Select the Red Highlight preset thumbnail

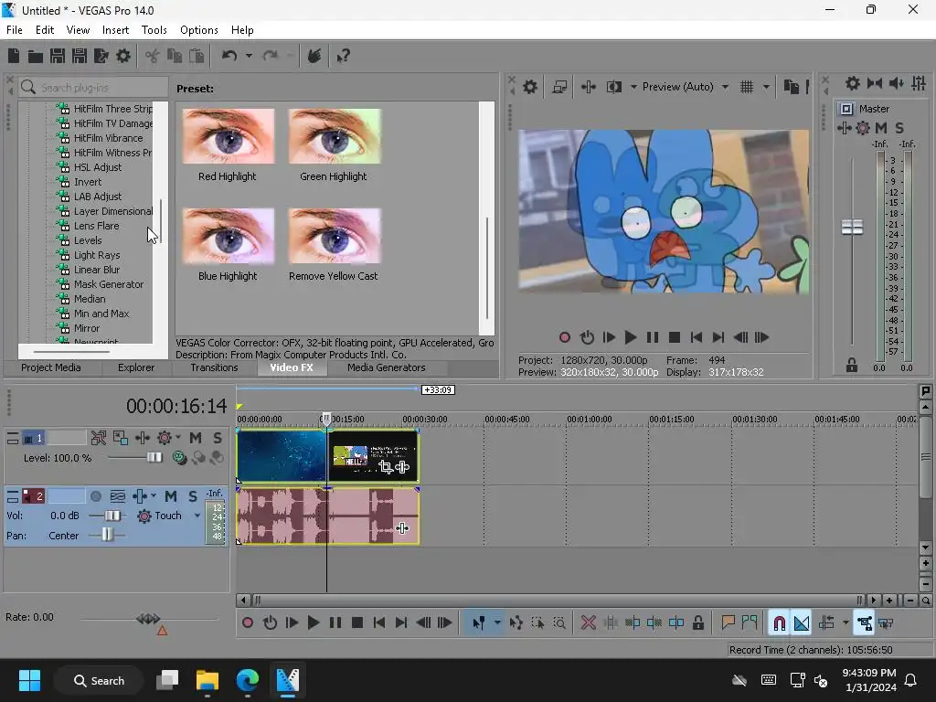[x=228, y=136]
